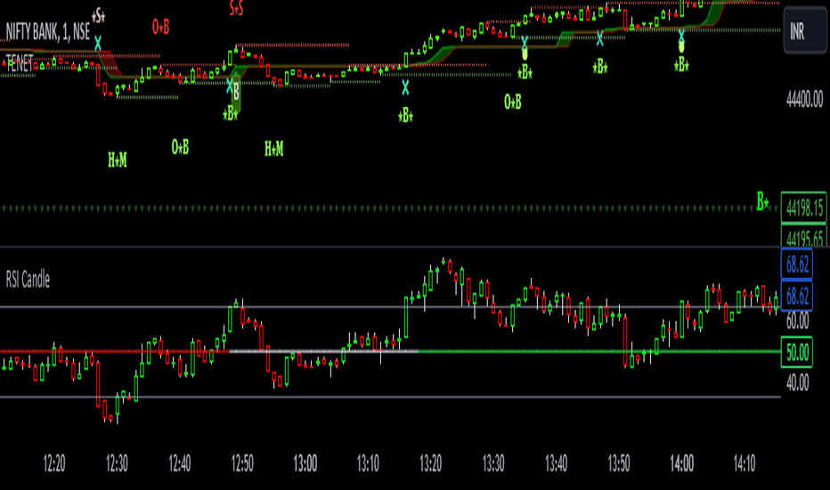Click the 13:10 time axis label

click(x=368, y=463)
